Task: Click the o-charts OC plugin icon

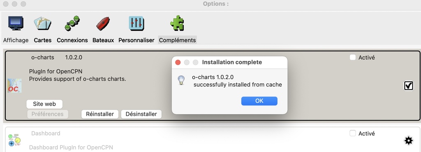Action: [14, 86]
